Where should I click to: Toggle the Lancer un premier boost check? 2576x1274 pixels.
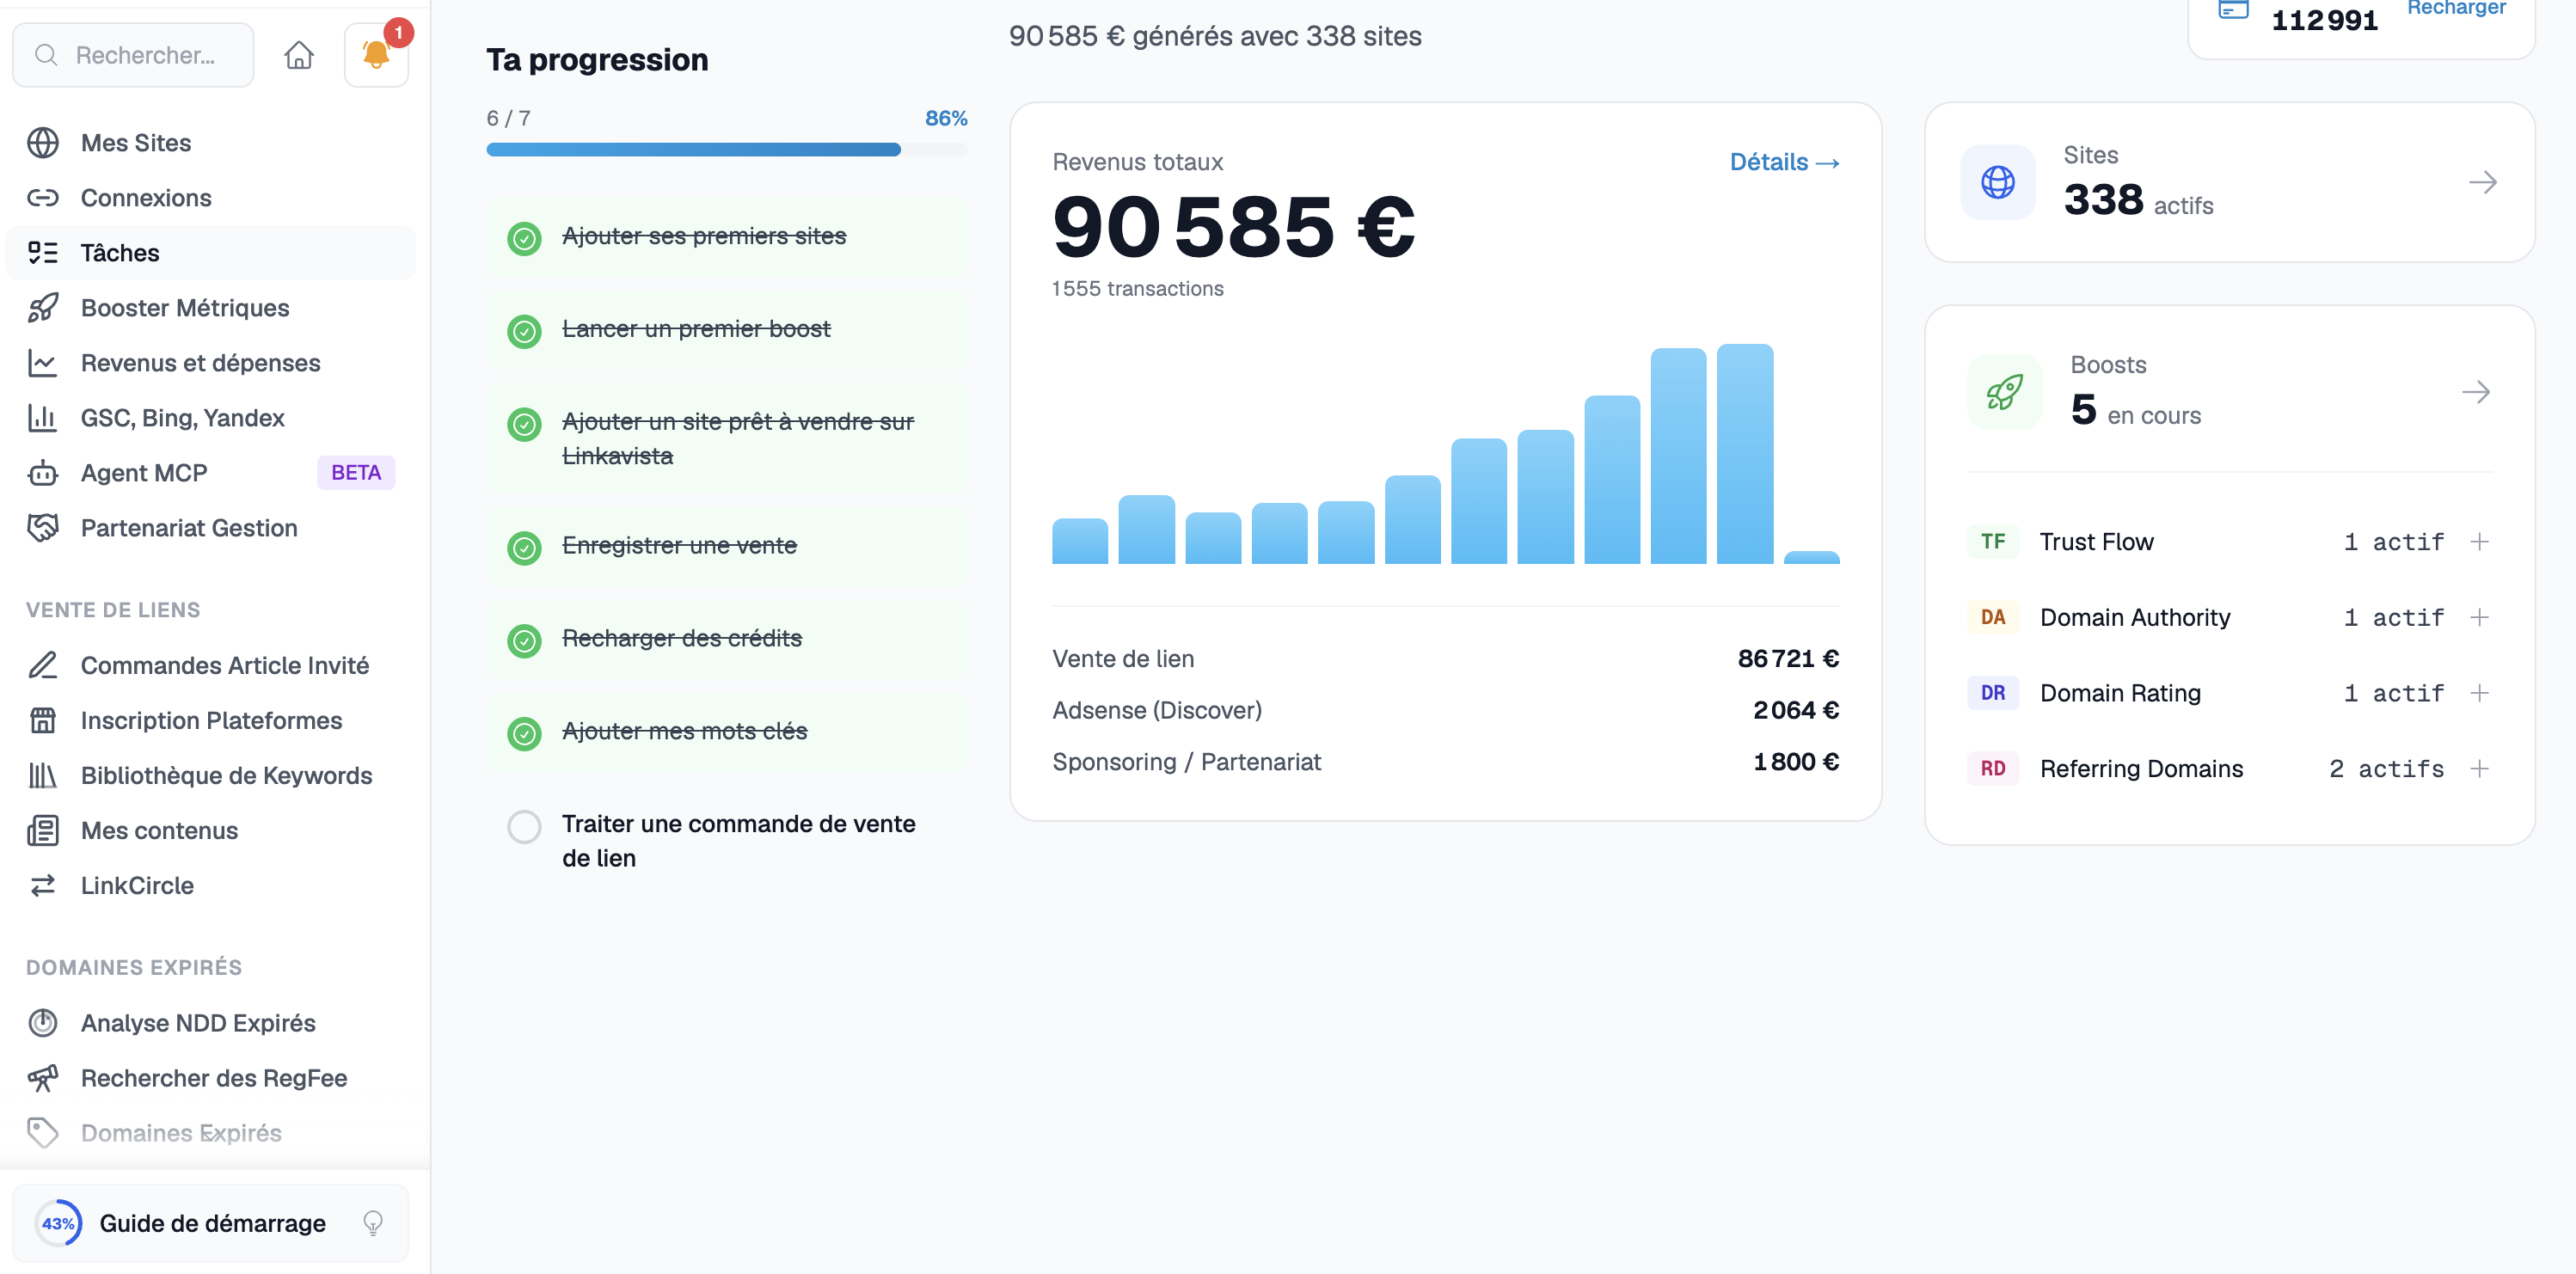click(524, 331)
